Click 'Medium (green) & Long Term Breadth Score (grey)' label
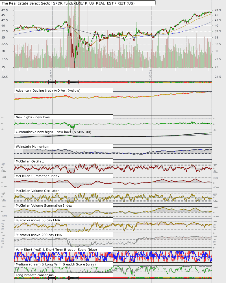Image resolution: width=226 pixels, height=283 pixels. (56, 264)
